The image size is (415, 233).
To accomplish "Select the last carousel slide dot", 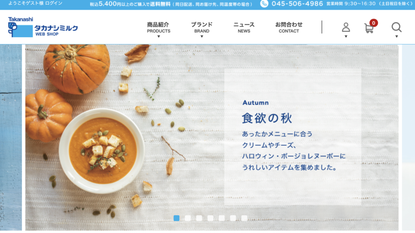I will point(244,218).
